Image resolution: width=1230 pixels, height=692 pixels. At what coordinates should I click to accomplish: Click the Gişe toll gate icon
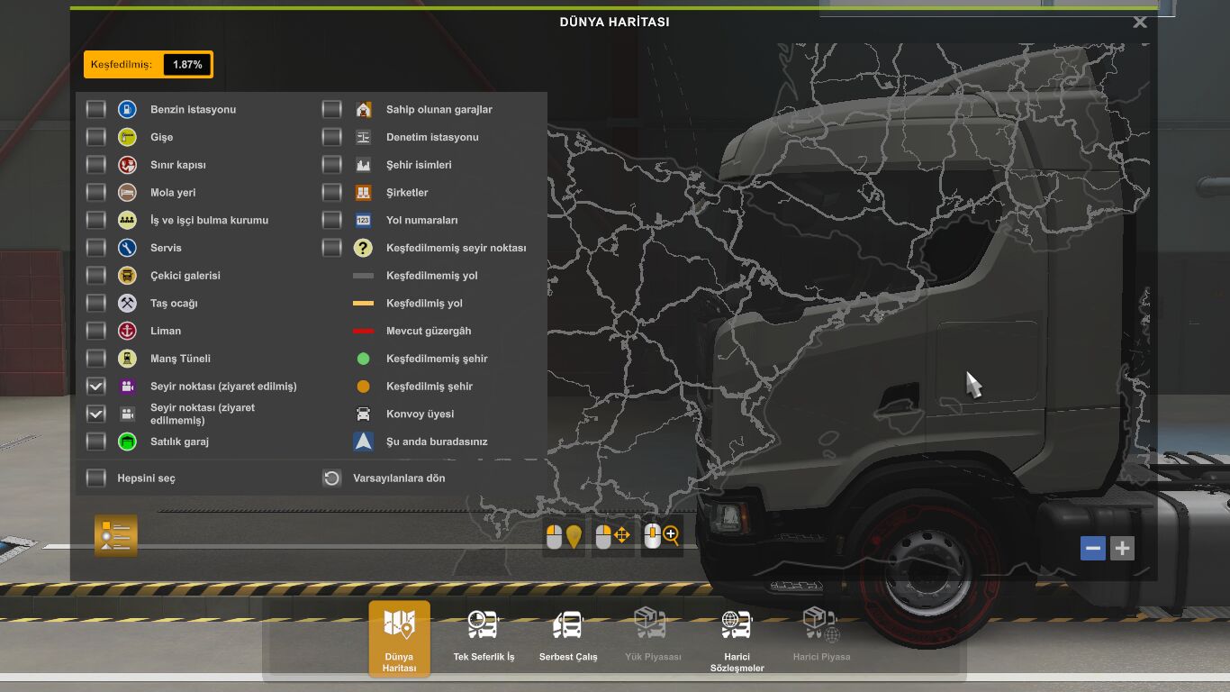coord(127,137)
